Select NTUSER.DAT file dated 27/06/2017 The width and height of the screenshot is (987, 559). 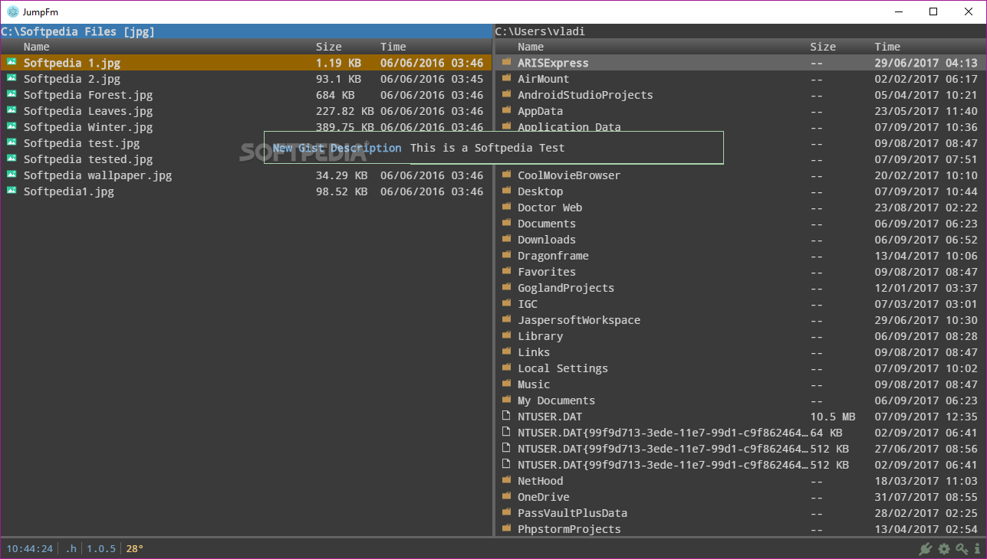pyautogui.click(x=740, y=449)
